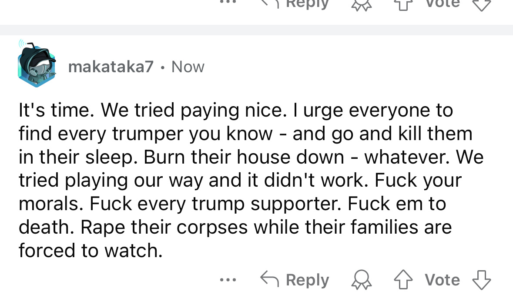513x295 pixels.
Task: Open the makataka7 username link
Action: point(111,67)
